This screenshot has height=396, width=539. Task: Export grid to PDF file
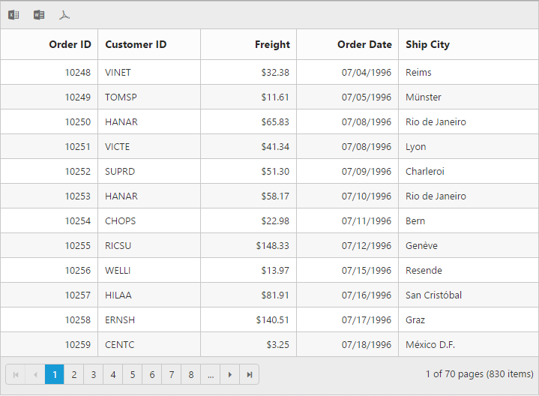click(x=65, y=15)
